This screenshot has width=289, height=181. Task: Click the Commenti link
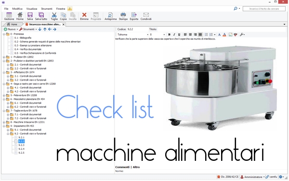tap(122, 167)
